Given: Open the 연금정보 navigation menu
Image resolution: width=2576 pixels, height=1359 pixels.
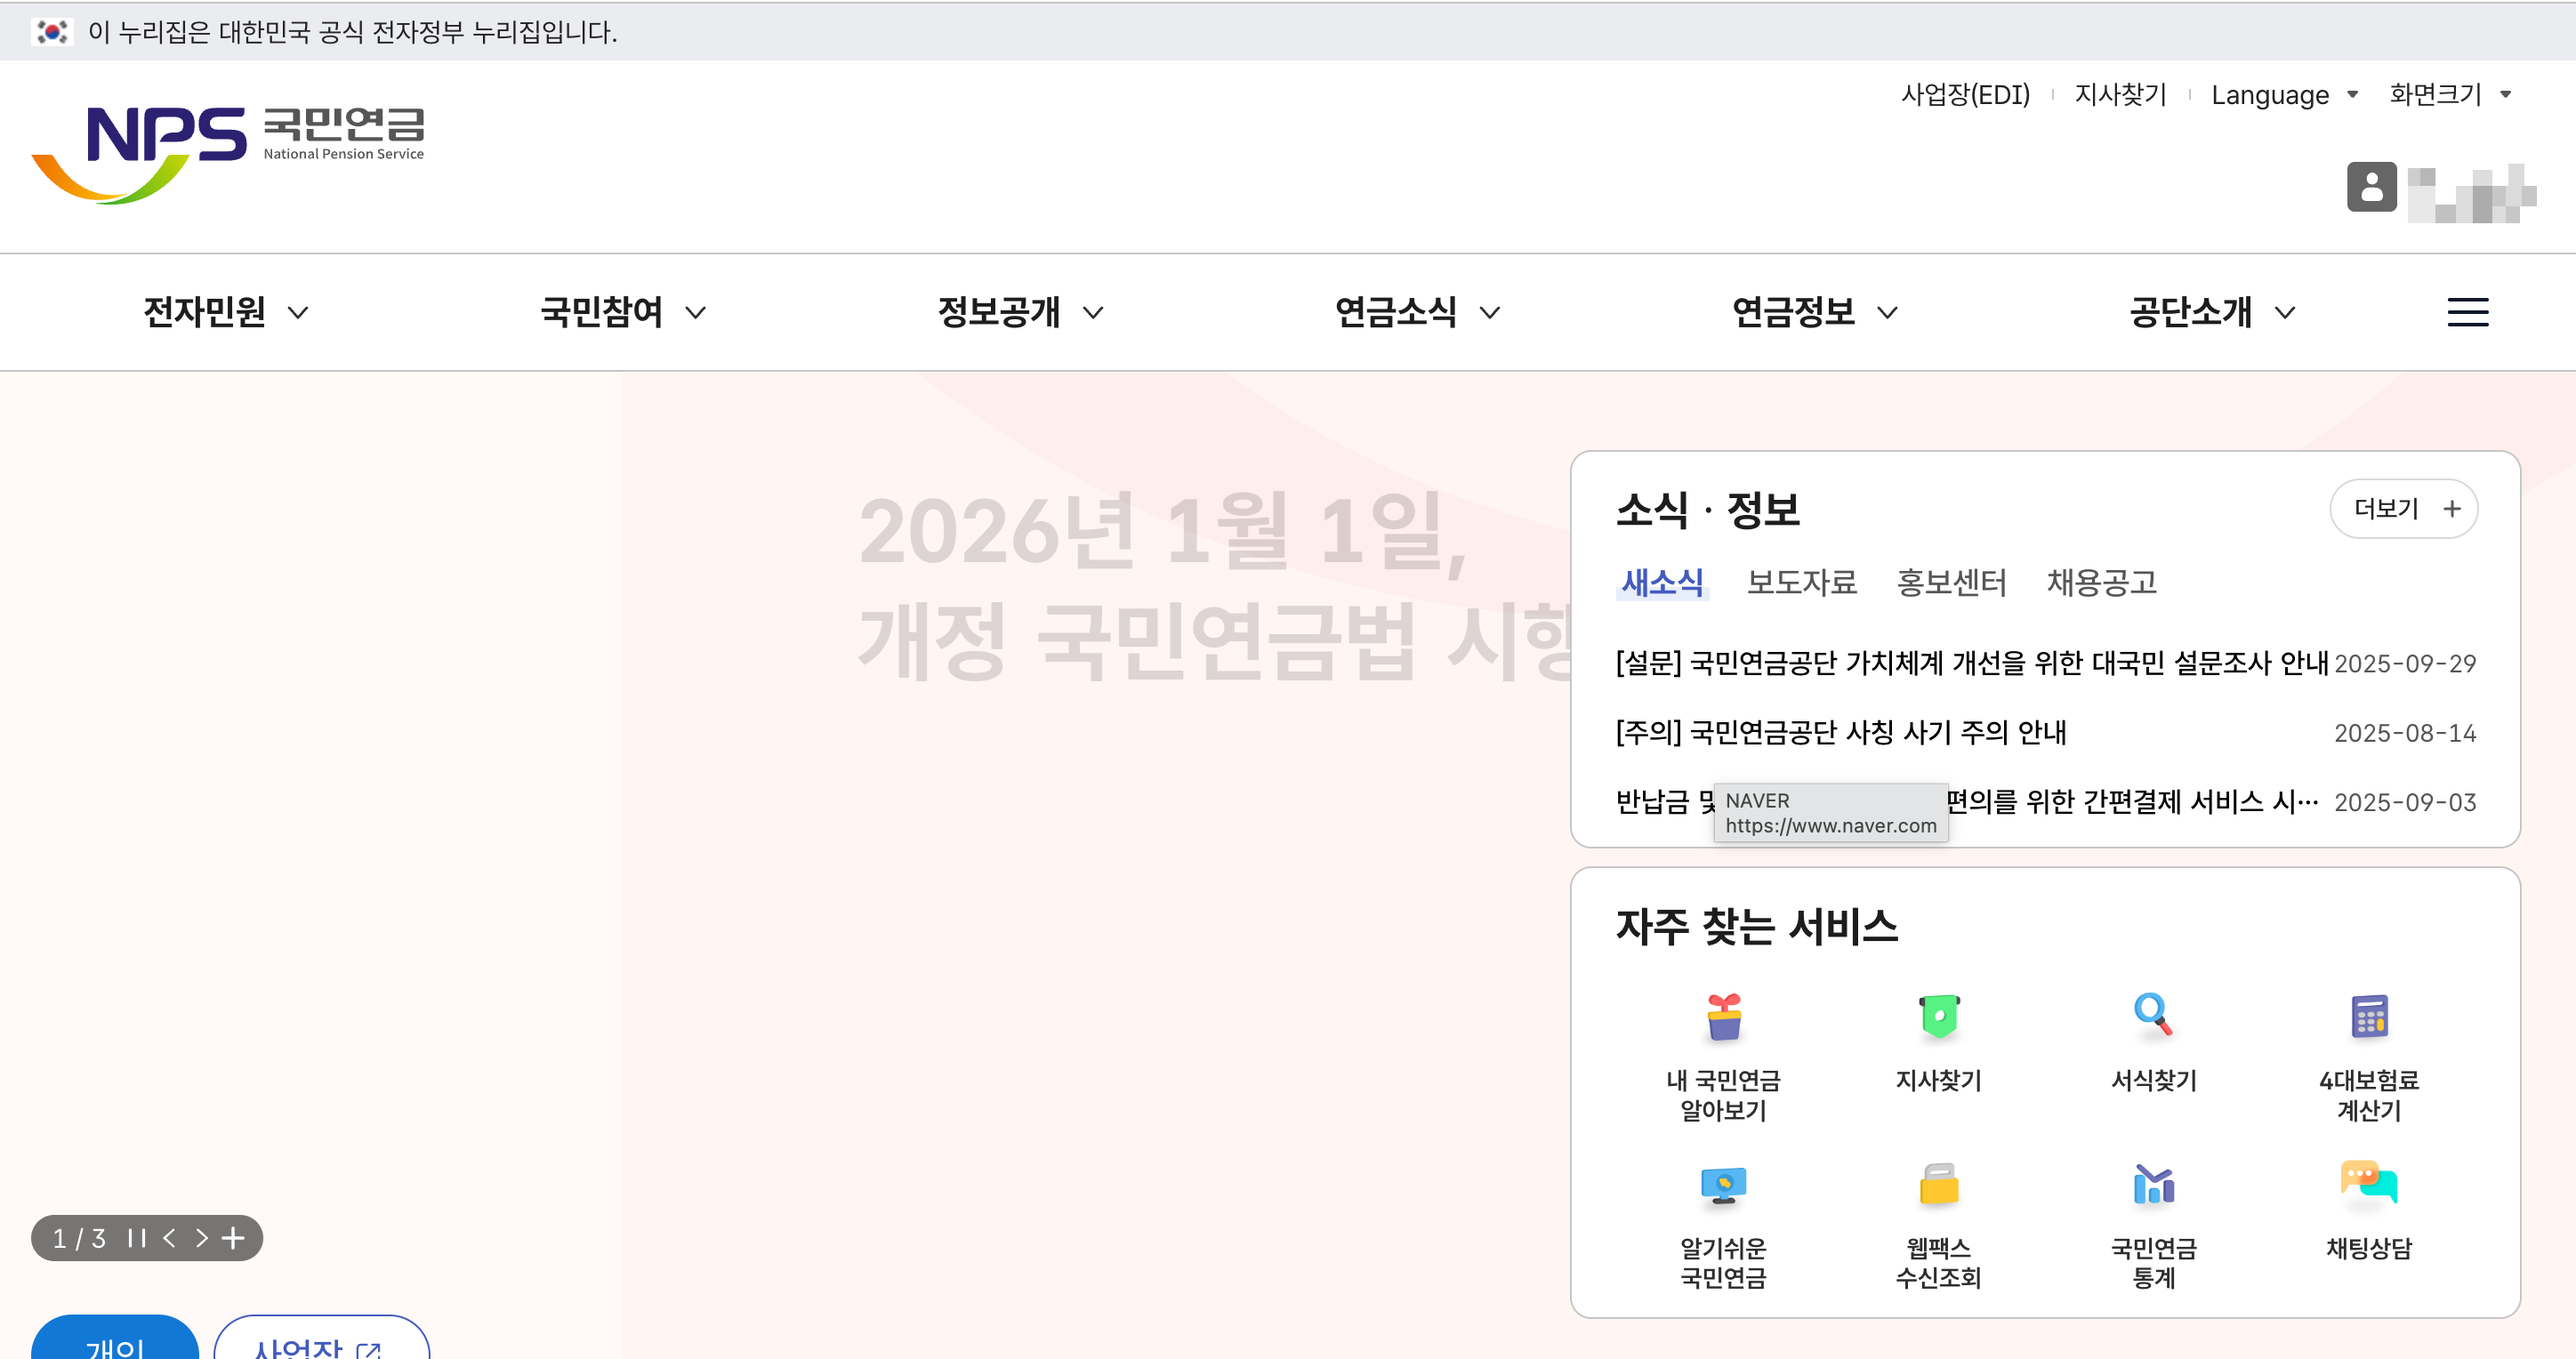Looking at the screenshot, I should 1814,313.
